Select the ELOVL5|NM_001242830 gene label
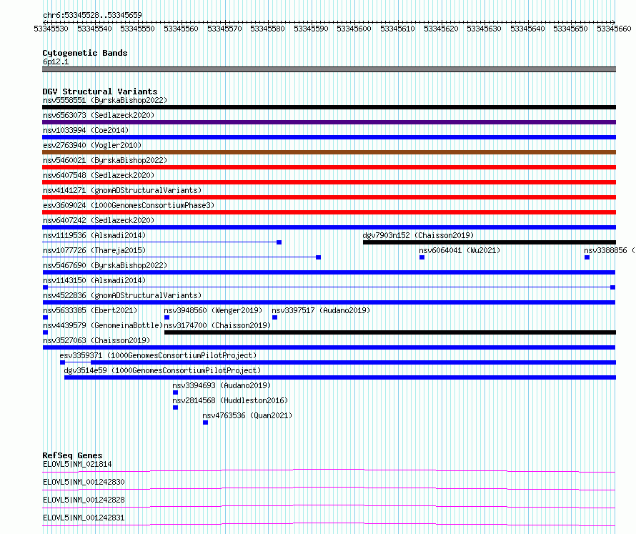636x534 pixels. coord(84,482)
